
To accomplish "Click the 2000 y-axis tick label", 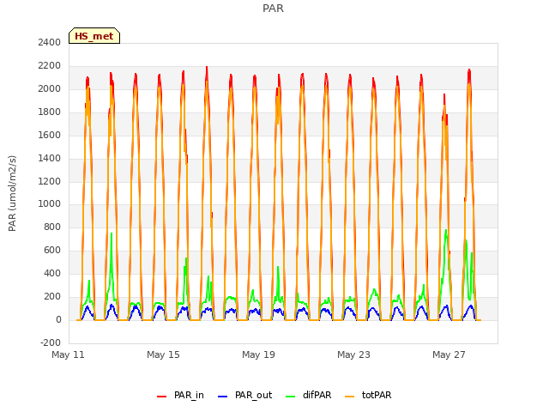I will (x=50, y=88).
